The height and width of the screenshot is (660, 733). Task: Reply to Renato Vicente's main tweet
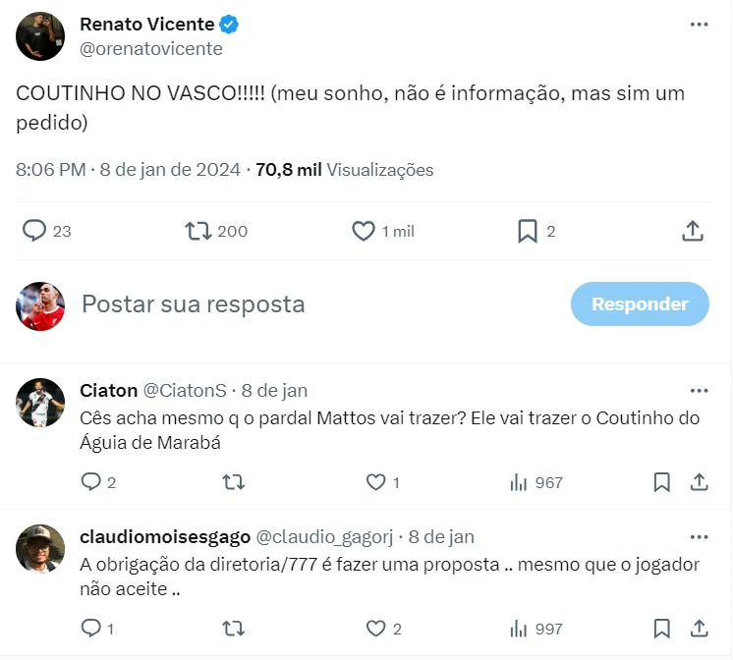(x=35, y=231)
